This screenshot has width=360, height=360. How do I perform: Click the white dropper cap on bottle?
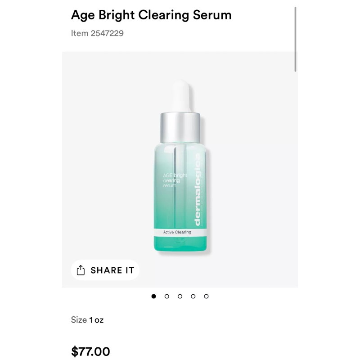[x=180, y=94]
